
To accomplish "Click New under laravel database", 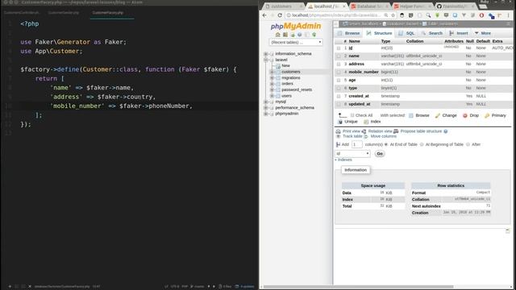I will click(x=285, y=66).
